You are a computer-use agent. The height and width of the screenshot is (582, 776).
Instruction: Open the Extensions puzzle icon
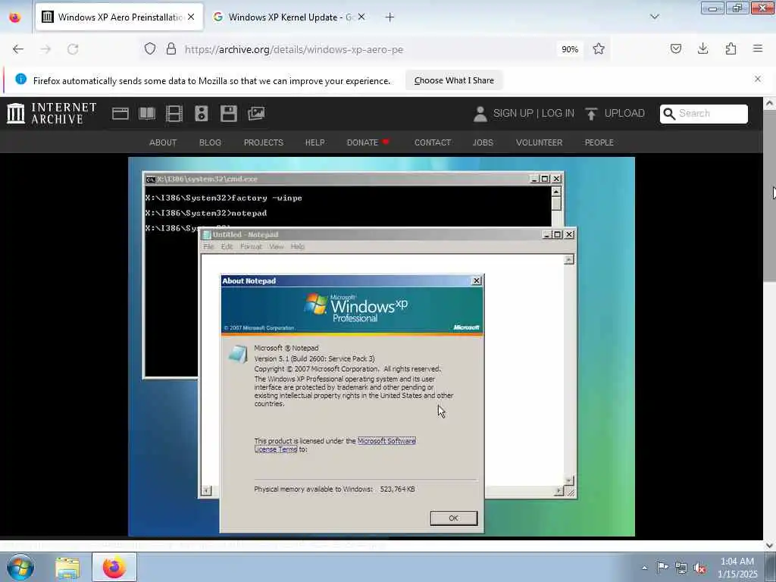(731, 48)
